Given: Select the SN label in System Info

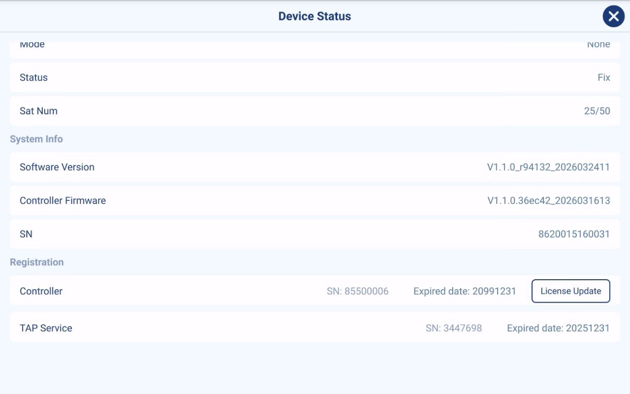Looking at the screenshot, I should 26,234.
